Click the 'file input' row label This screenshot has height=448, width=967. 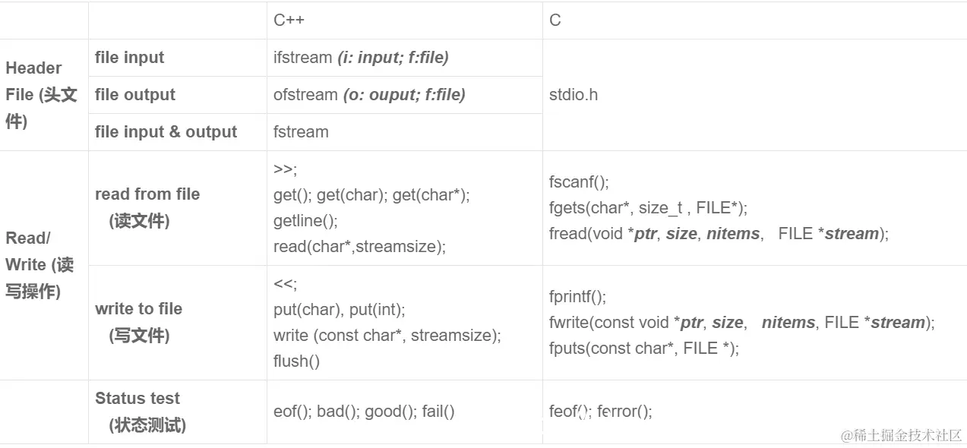pos(129,58)
